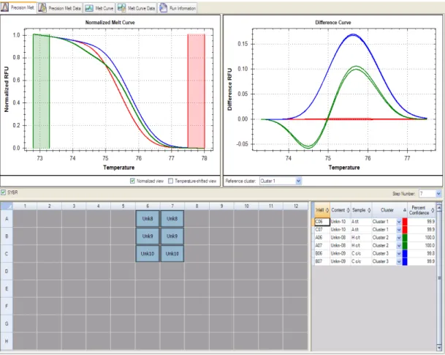Click the Content column sort arrows icon
This screenshot has height=355, width=445.
click(348, 210)
